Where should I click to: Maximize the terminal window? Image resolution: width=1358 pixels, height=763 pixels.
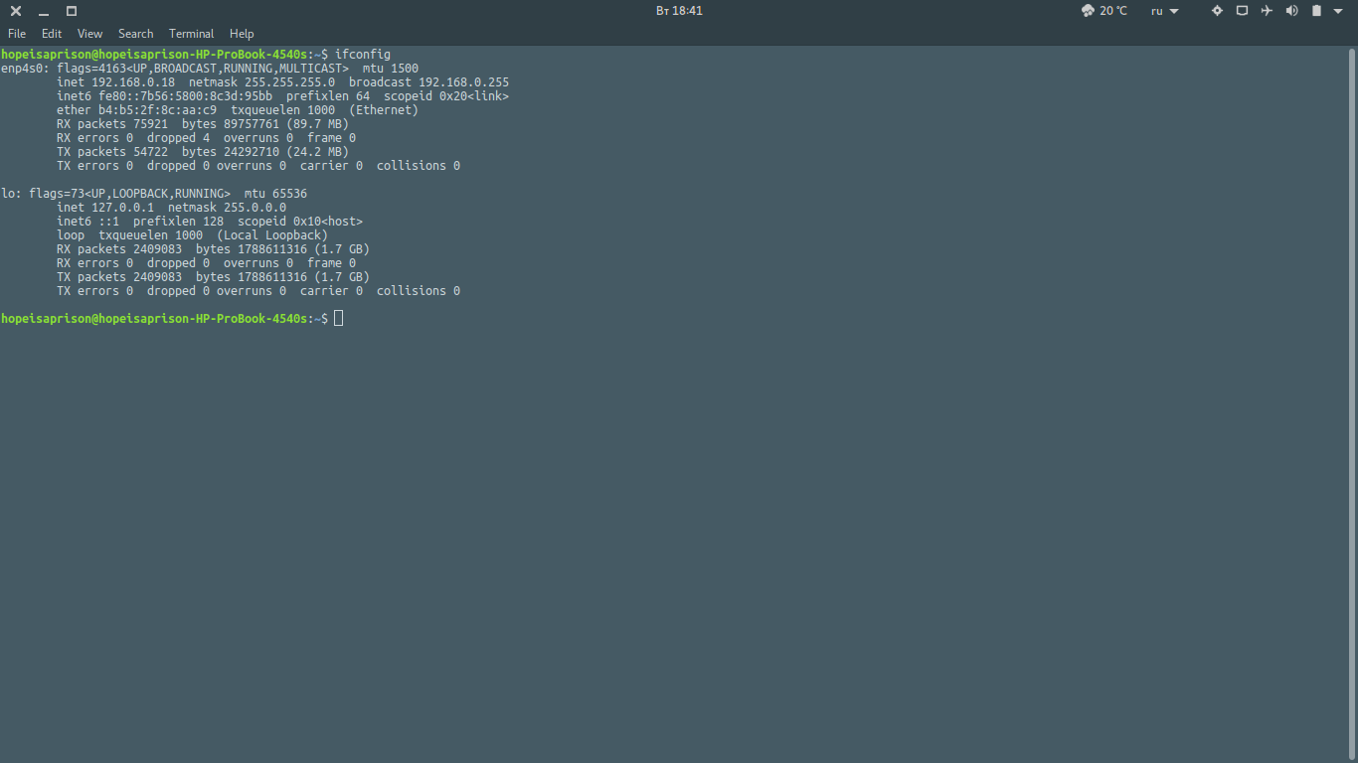[72, 11]
